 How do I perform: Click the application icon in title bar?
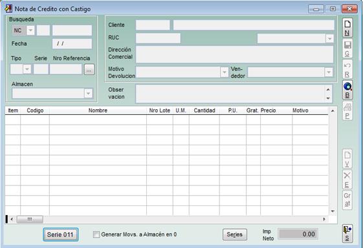(8, 9)
